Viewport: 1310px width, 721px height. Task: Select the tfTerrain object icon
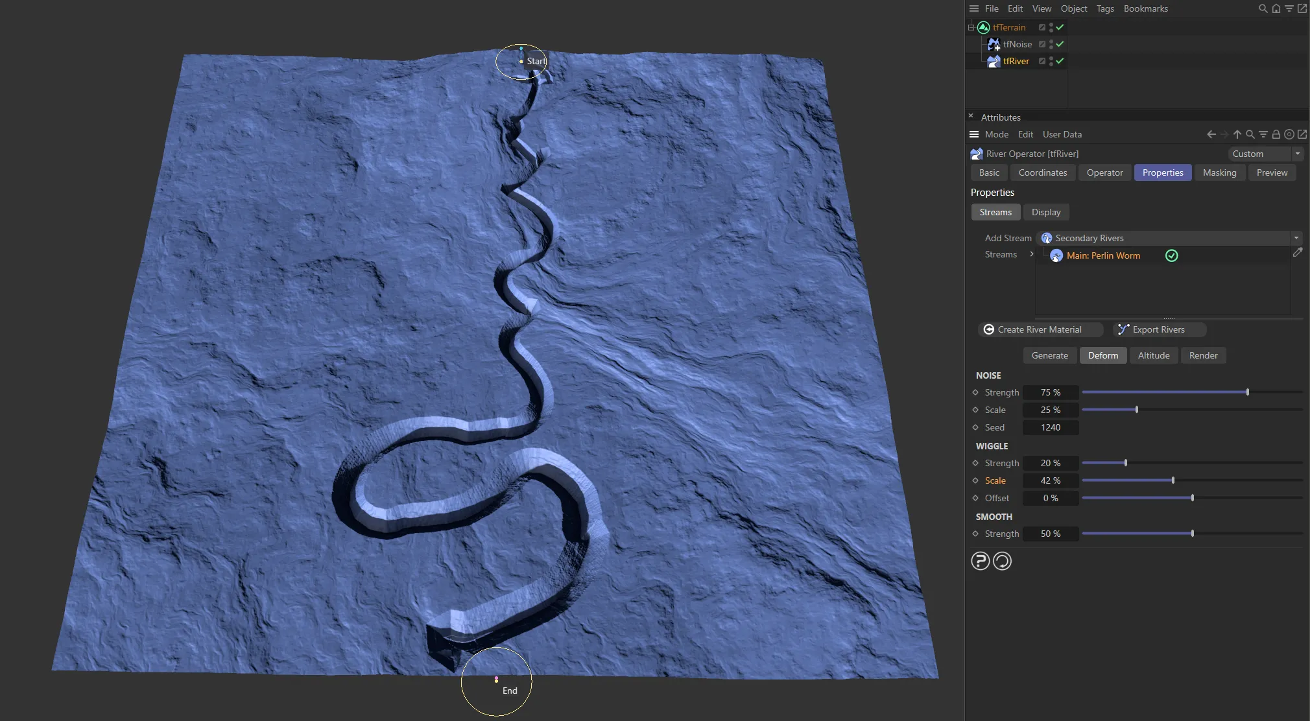click(983, 27)
